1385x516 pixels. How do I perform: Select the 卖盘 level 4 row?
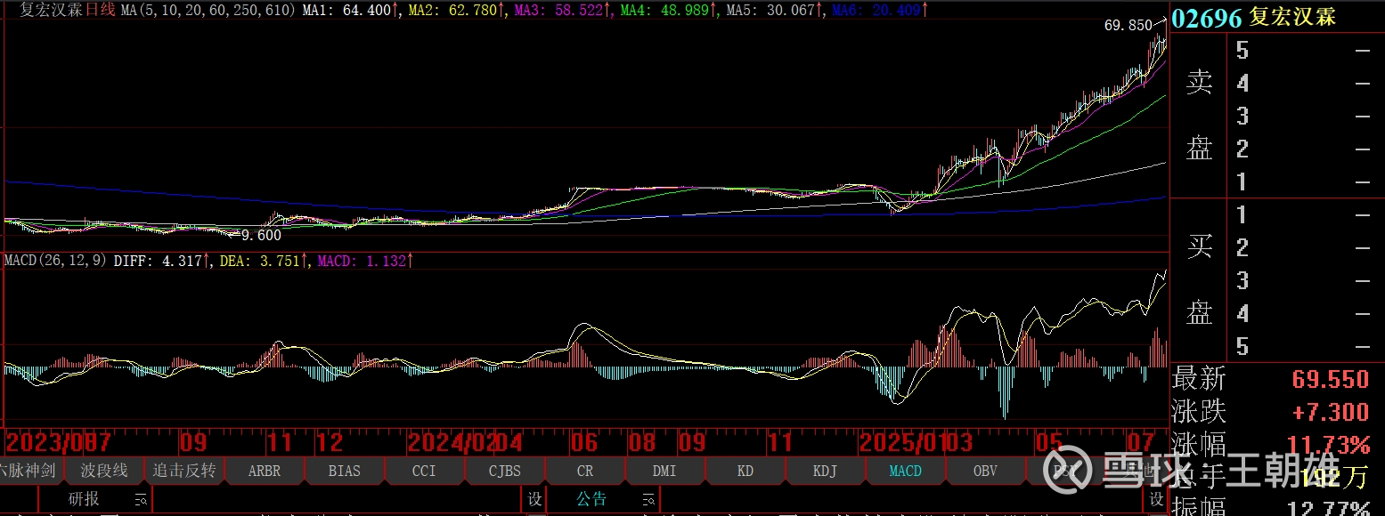pos(1306,84)
